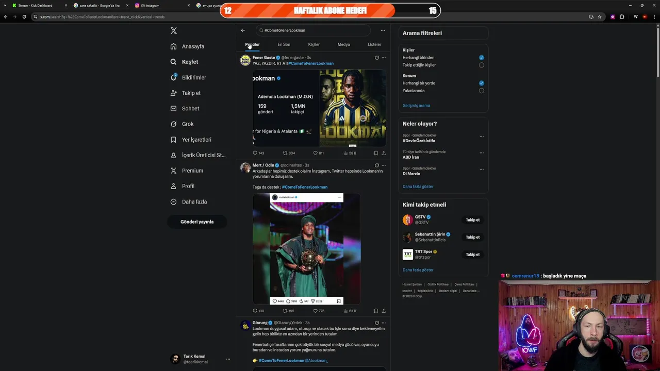Open İçerik Üreticisi Studio
660x371 pixels.
coord(198,155)
